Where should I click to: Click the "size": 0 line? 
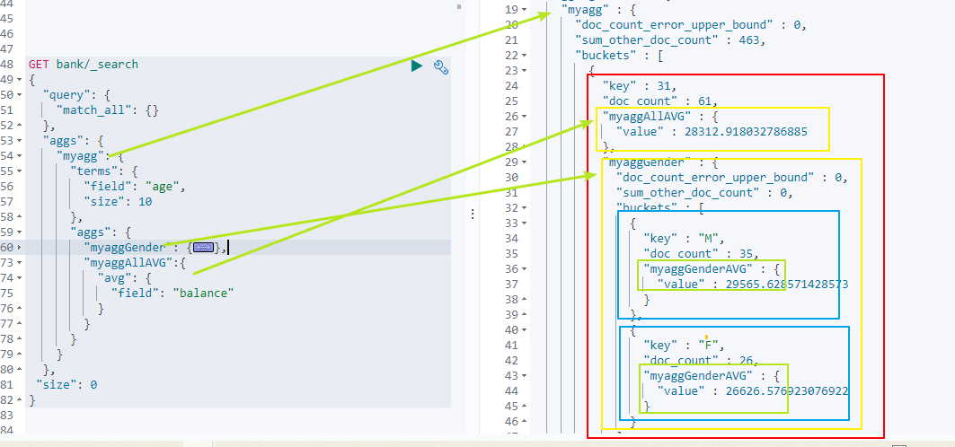[66, 384]
